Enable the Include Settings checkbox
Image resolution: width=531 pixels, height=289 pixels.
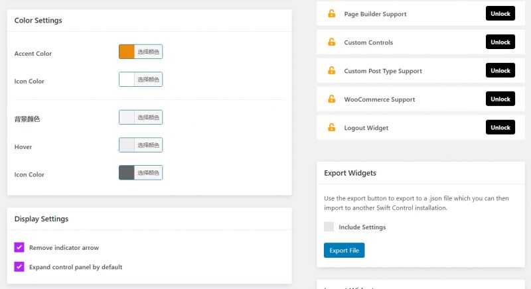[329, 227]
